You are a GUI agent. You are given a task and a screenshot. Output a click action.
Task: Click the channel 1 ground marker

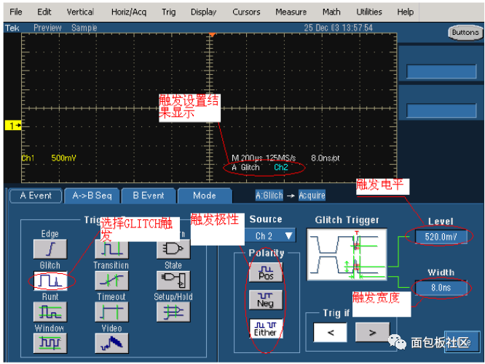click(13, 126)
